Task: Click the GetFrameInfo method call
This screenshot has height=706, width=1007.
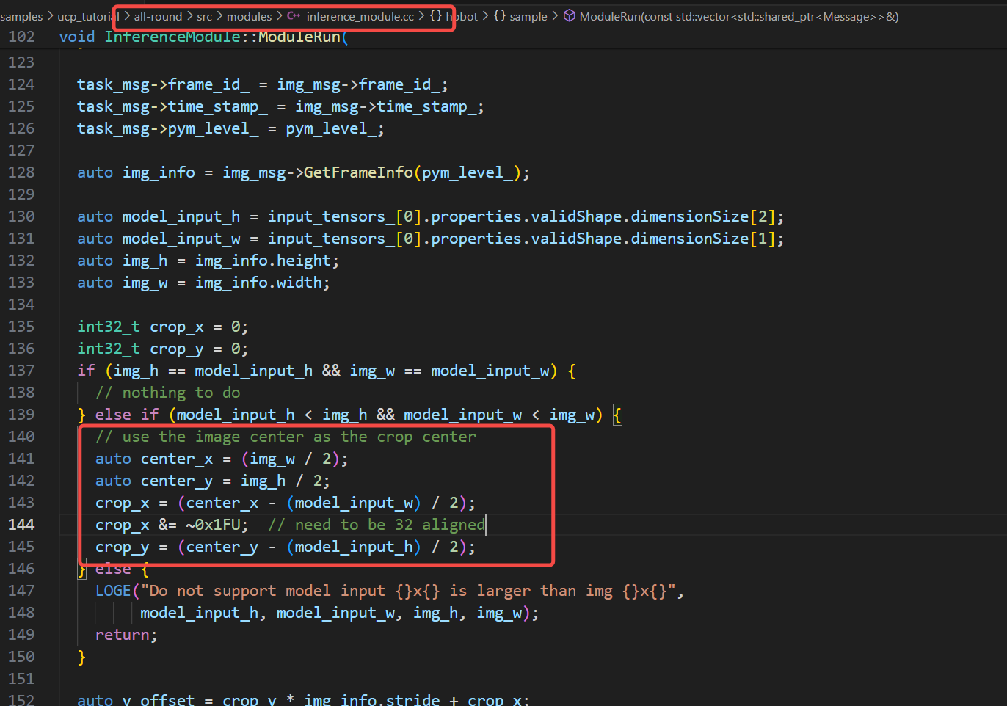Action: tap(358, 172)
